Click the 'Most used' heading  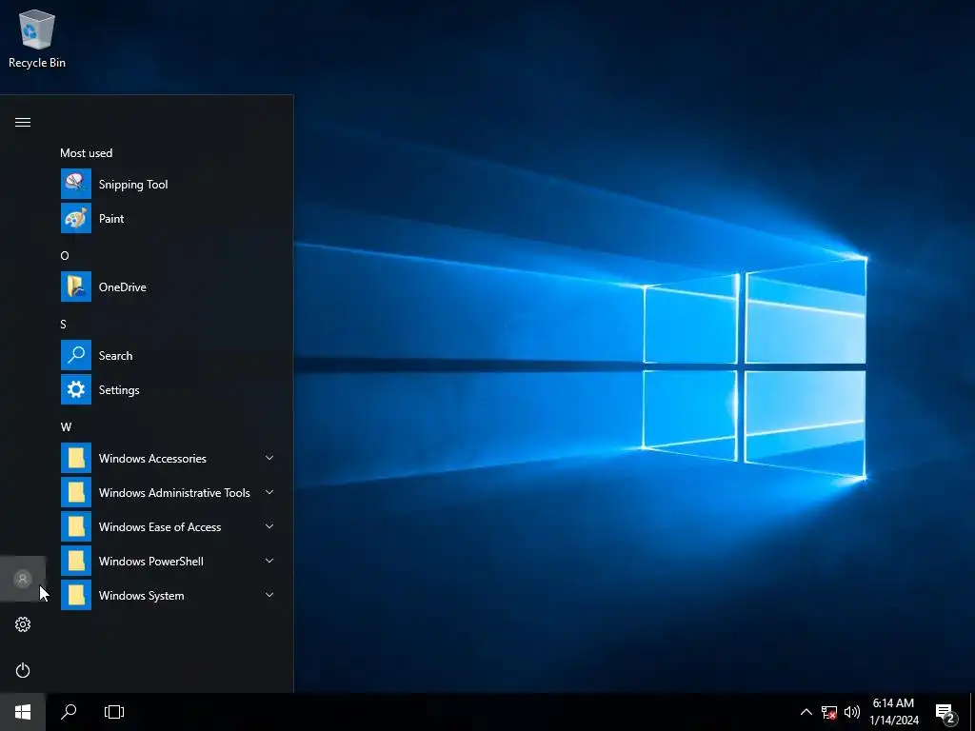pos(87,153)
